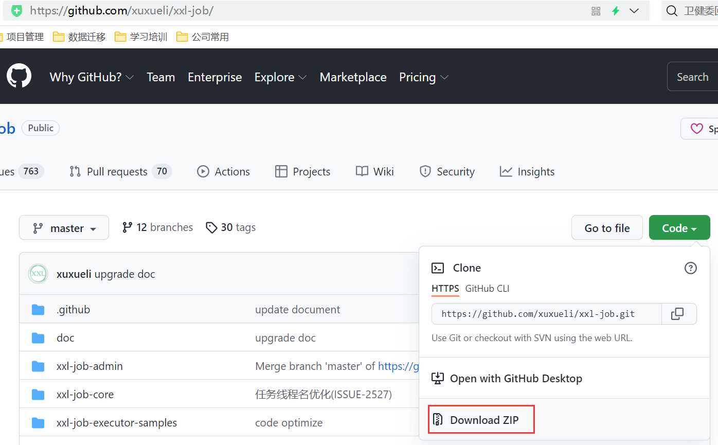Click the GitHub Octocat logo
The width and height of the screenshot is (718, 445).
(19, 77)
